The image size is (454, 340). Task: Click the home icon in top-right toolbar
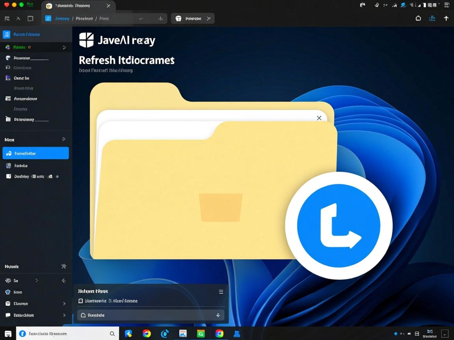click(x=418, y=18)
